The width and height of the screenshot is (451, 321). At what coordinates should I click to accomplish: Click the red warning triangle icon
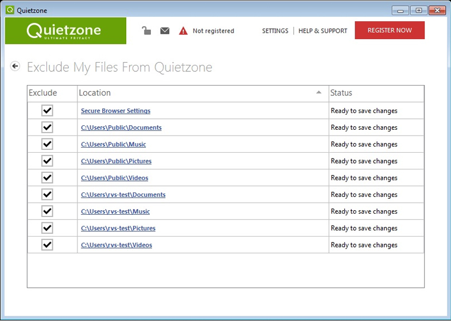(183, 30)
